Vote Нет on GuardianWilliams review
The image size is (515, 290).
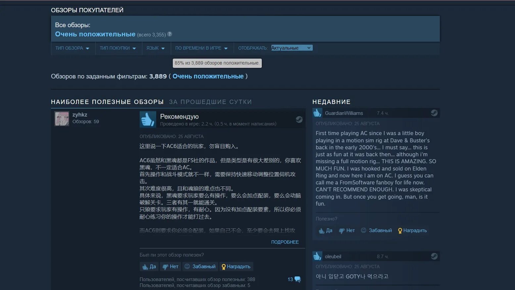pos(347,231)
